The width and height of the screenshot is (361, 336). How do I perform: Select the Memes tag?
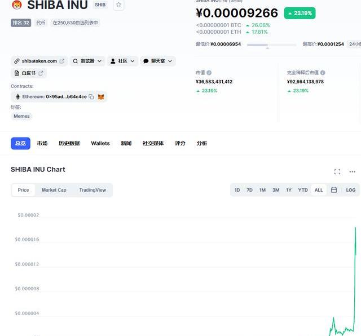pos(21,116)
